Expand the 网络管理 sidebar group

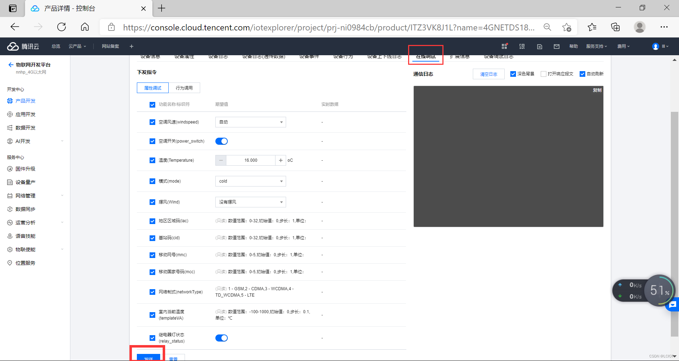(35, 196)
